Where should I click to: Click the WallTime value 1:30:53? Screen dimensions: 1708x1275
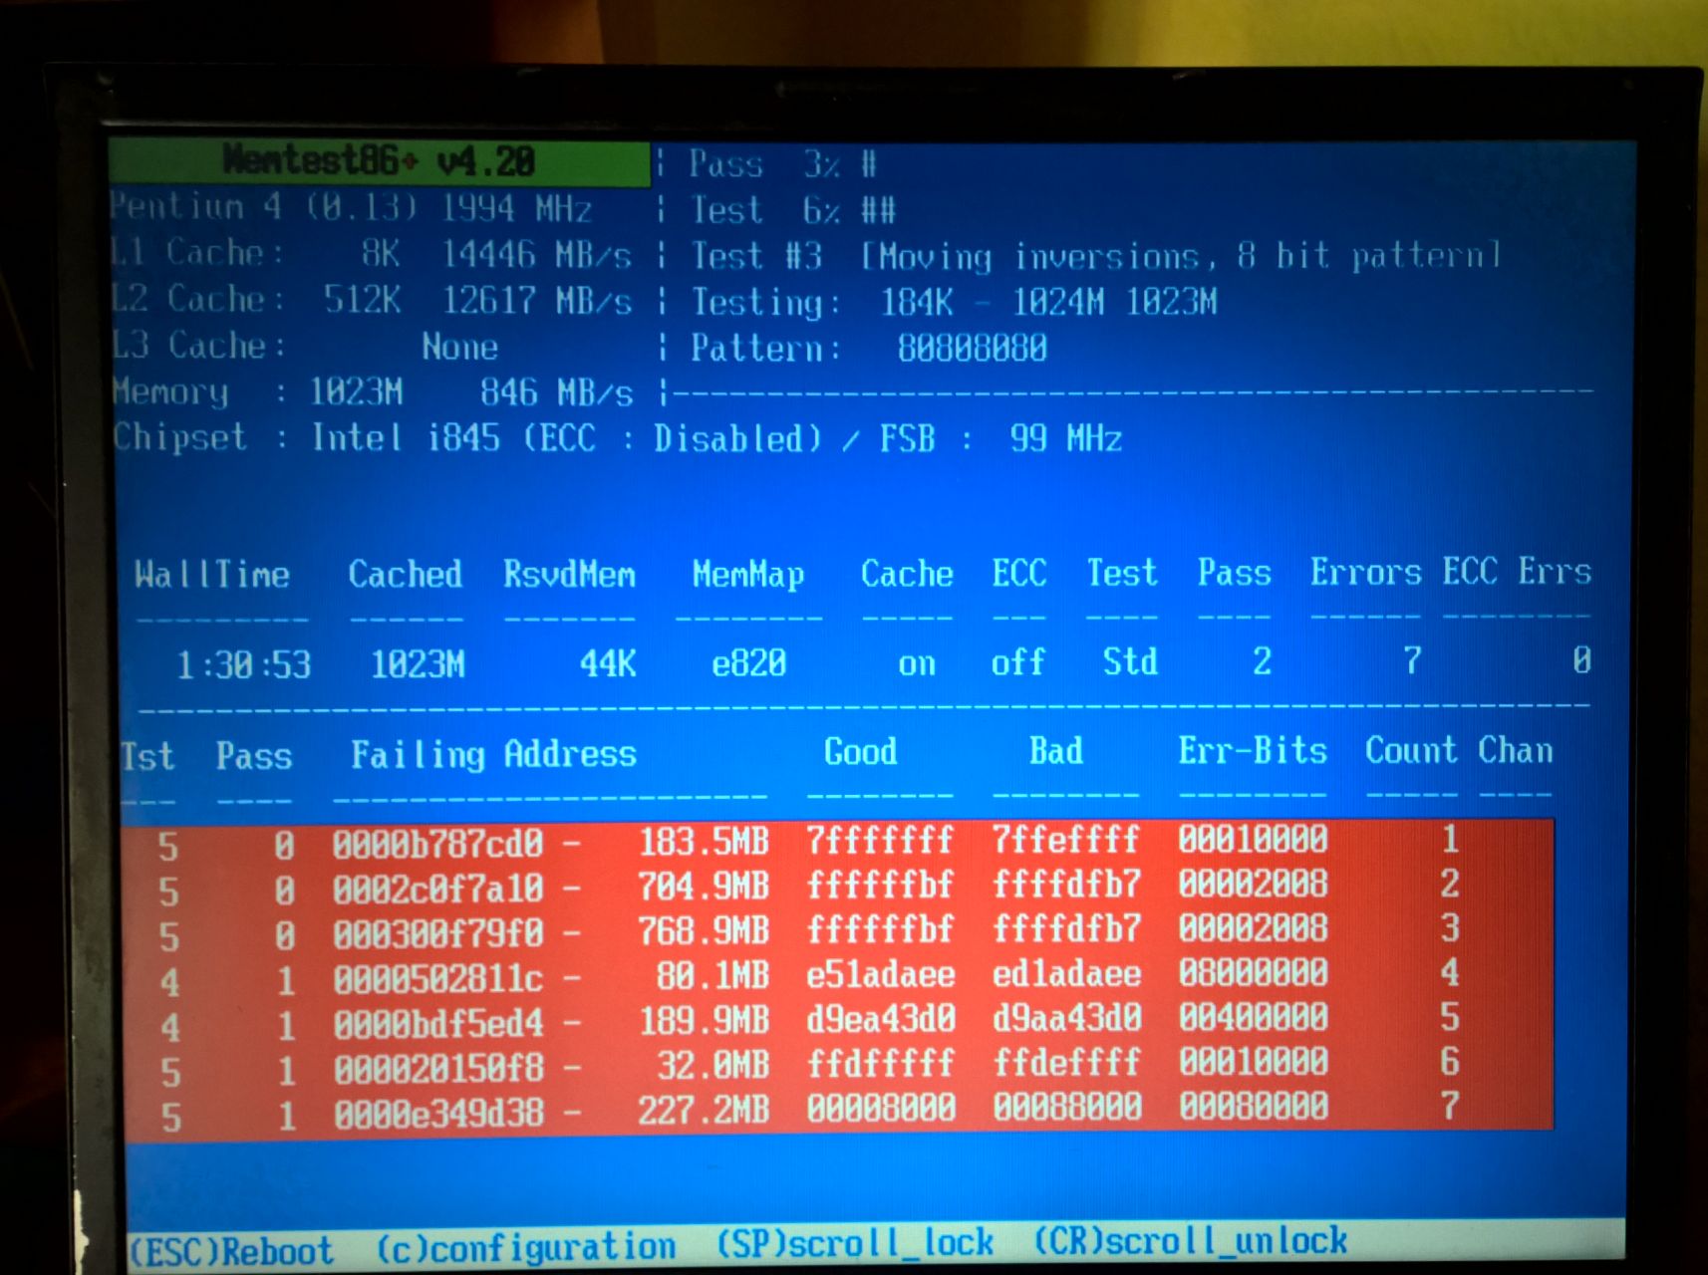[x=243, y=664]
